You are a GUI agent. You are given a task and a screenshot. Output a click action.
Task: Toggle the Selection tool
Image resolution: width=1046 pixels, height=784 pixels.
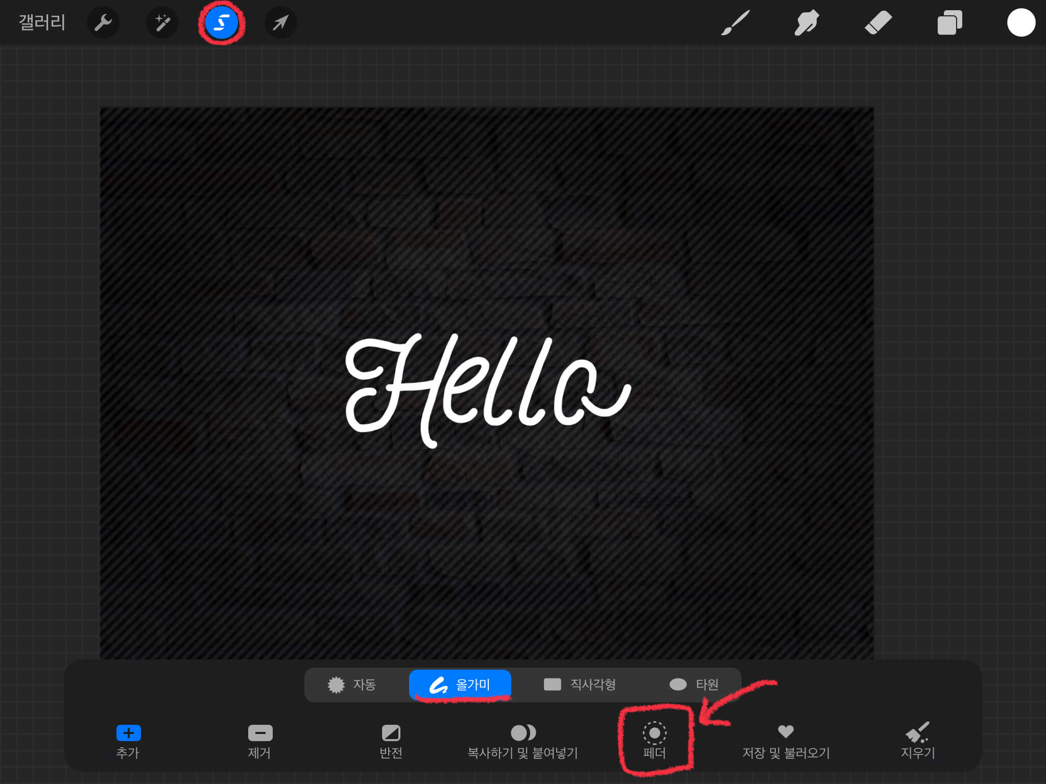(x=222, y=23)
